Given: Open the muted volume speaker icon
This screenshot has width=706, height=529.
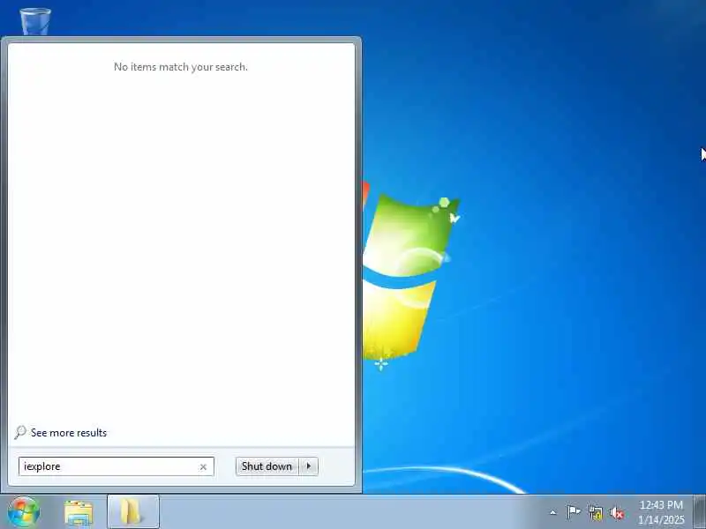Looking at the screenshot, I should point(617,513).
